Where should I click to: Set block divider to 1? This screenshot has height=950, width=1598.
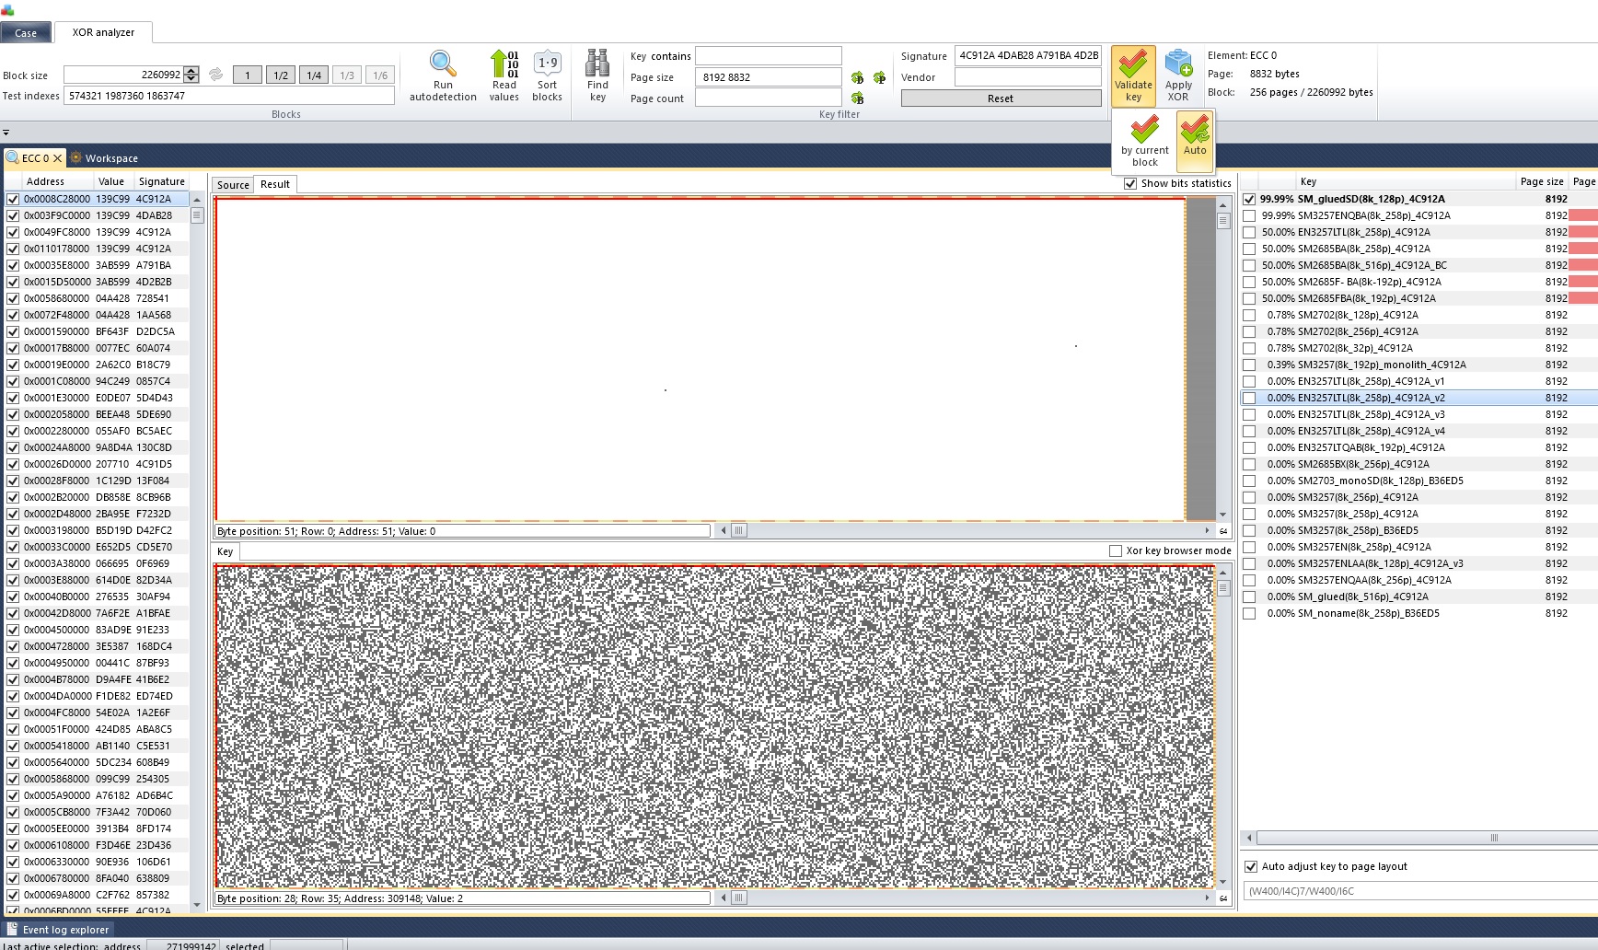[x=247, y=75]
